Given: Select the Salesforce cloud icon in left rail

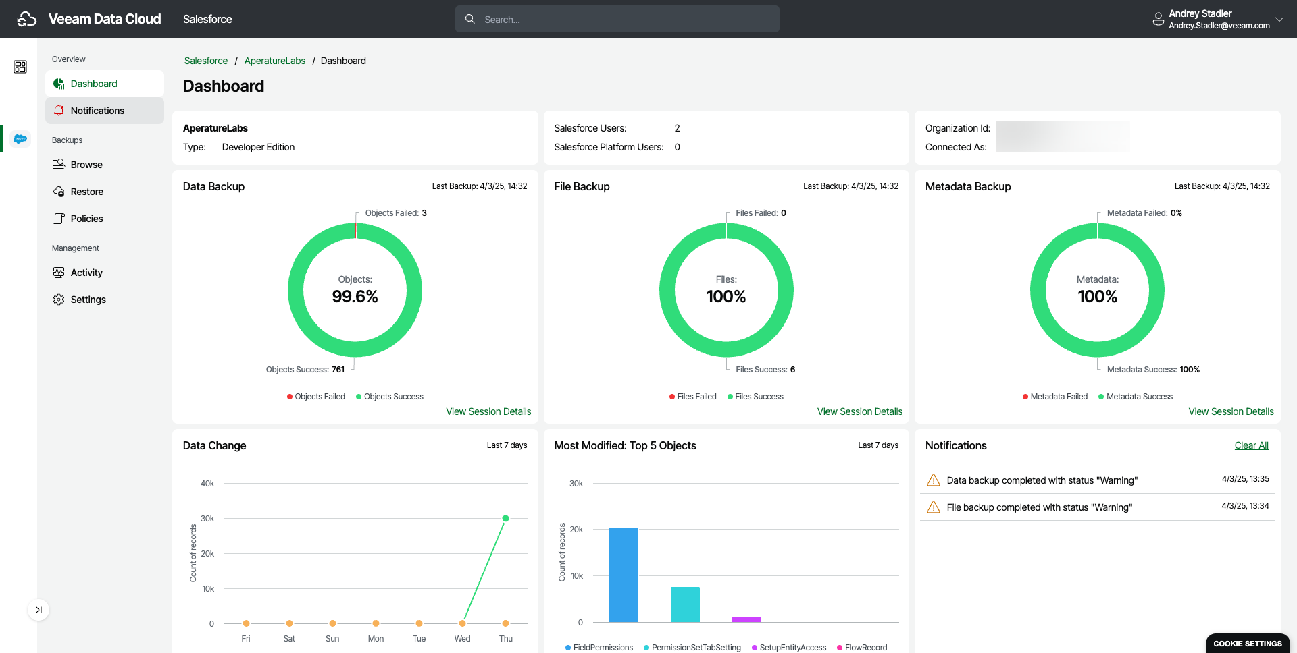Looking at the screenshot, I should (x=20, y=138).
